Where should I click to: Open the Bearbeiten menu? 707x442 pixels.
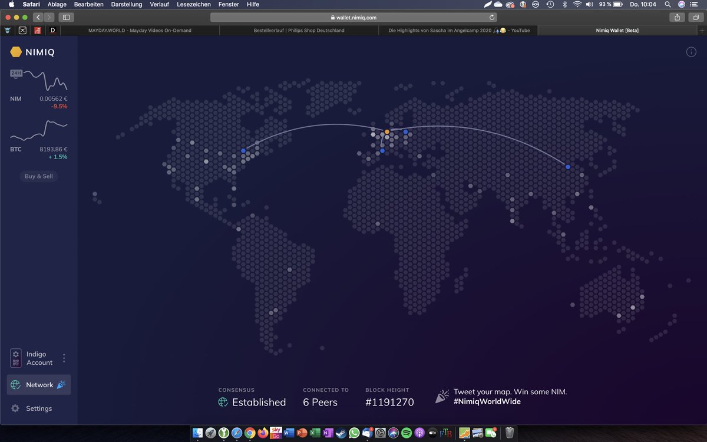(88, 4)
